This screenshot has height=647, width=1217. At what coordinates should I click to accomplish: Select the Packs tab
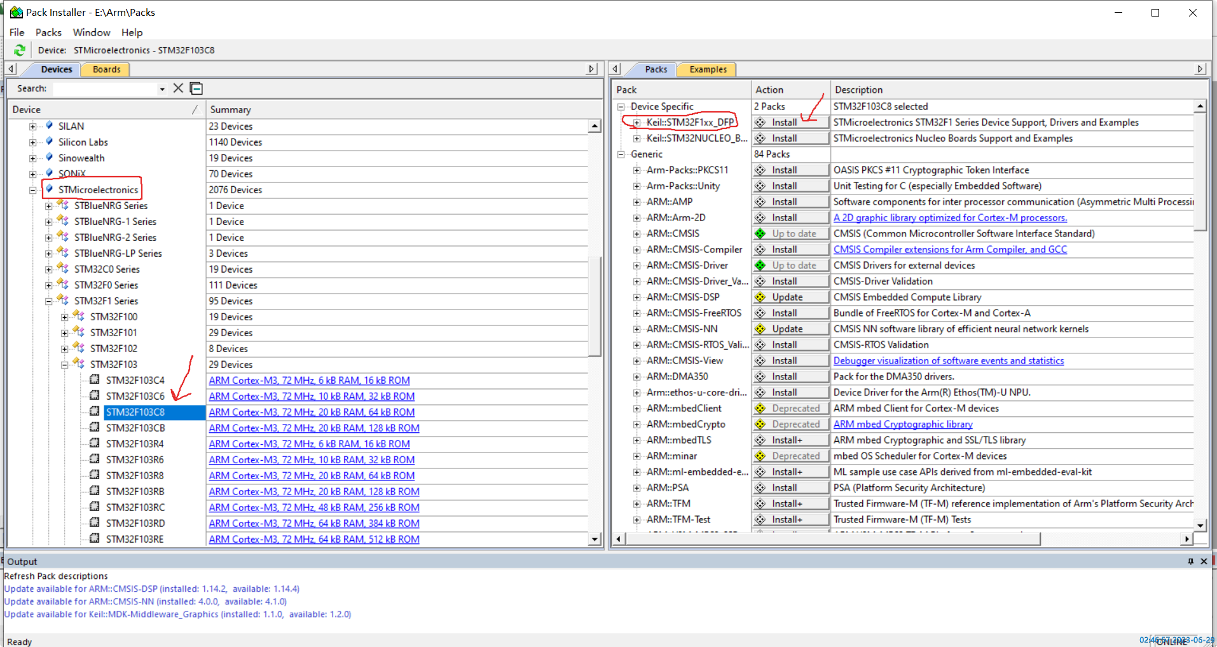656,69
